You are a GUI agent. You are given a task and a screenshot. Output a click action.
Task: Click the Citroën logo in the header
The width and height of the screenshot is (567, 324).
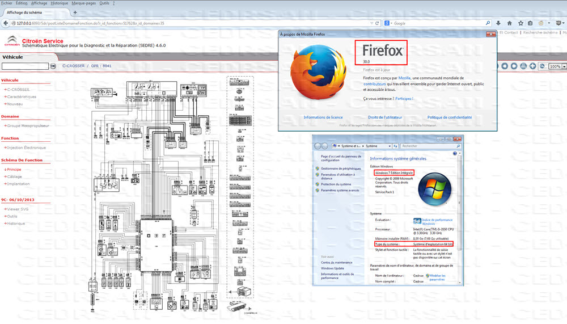tap(12, 41)
